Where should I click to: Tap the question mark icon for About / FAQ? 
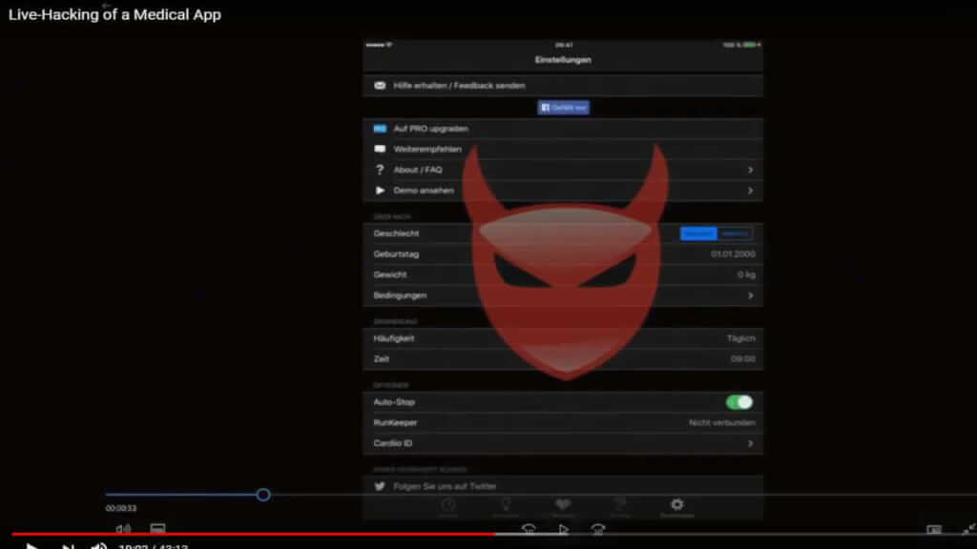coord(380,170)
